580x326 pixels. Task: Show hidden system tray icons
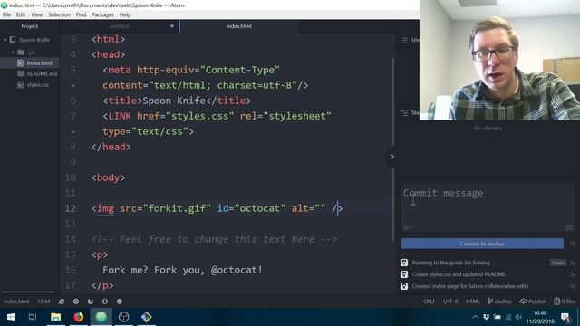click(x=475, y=317)
